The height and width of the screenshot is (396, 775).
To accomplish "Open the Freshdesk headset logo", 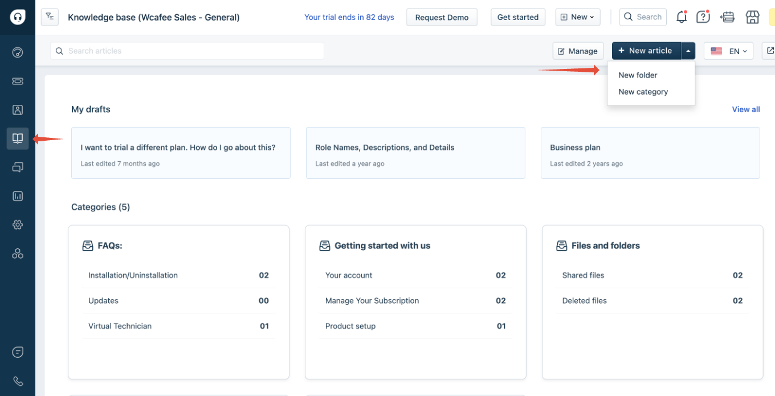I will (18, 17).
